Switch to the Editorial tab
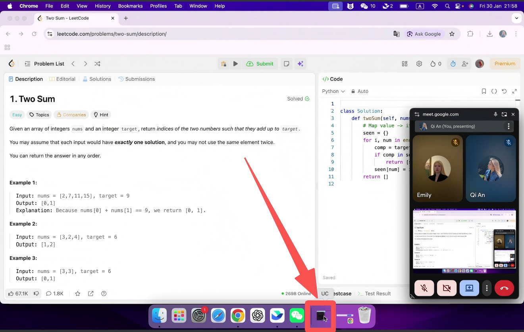This screenshot has height=332, width=524. click(62, 79)
